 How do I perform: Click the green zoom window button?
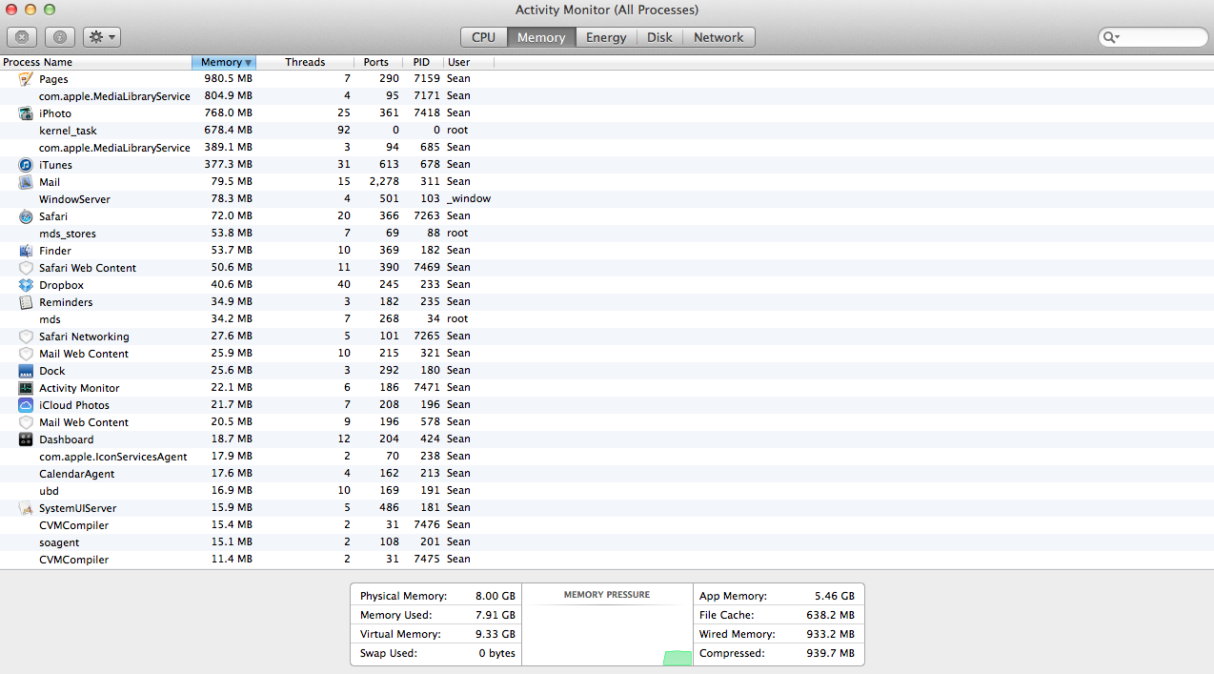coord(50,10)
